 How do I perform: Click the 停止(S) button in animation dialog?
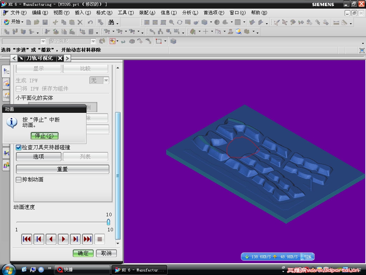[44, 136]
